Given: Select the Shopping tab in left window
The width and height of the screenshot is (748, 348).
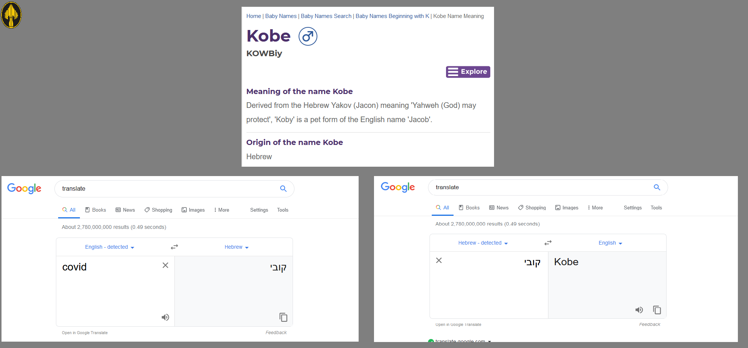Looking at the screenshot, I should [x=158, y=210].
